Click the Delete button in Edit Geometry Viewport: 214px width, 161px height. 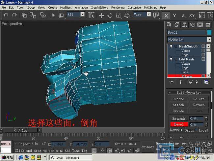click(199, 99)
